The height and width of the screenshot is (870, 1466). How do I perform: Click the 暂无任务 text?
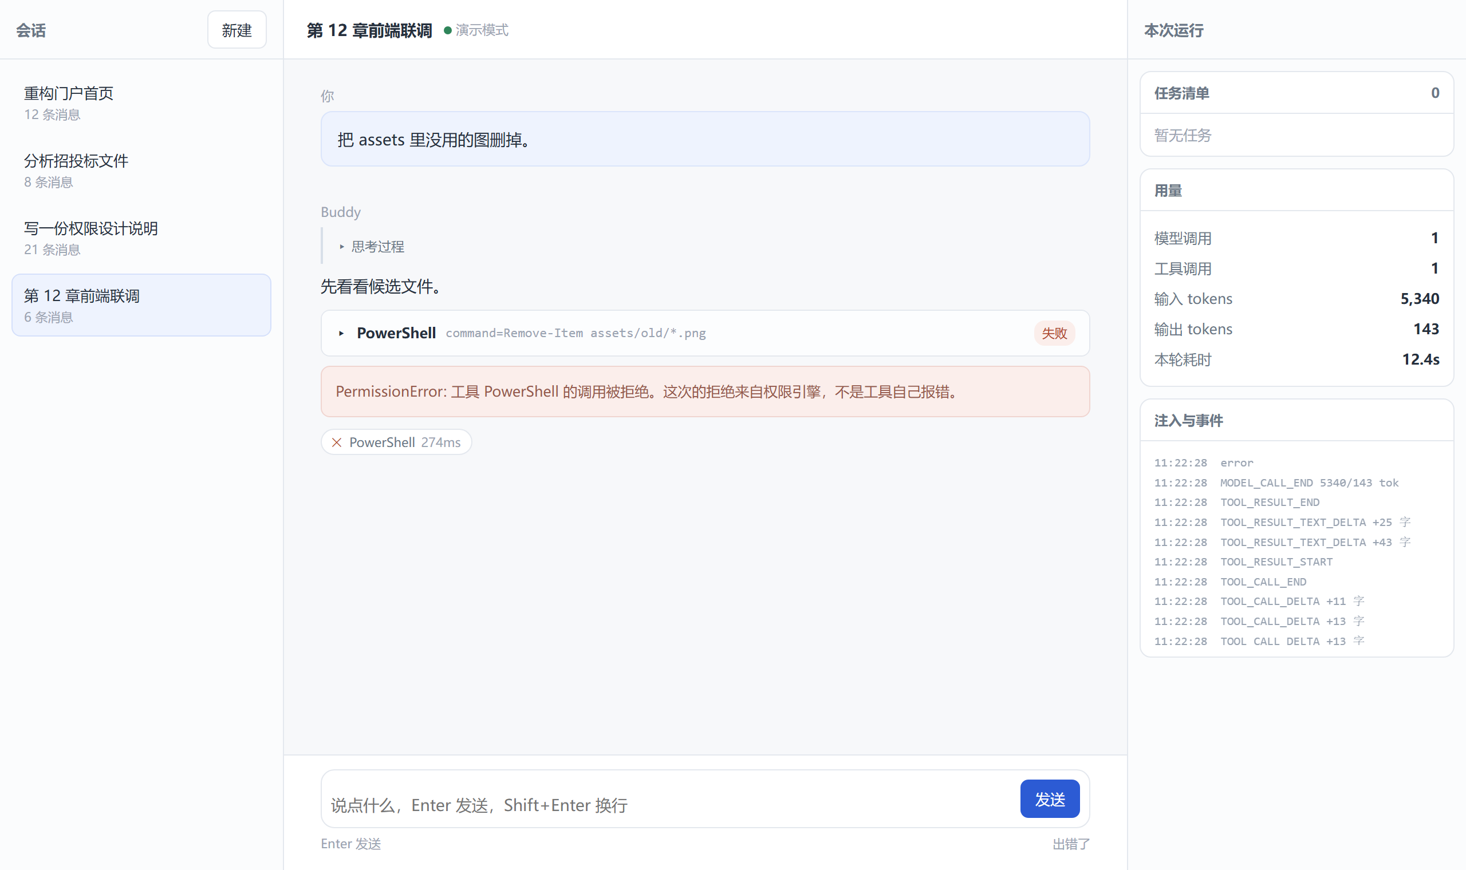click(x=1183, y=136)
